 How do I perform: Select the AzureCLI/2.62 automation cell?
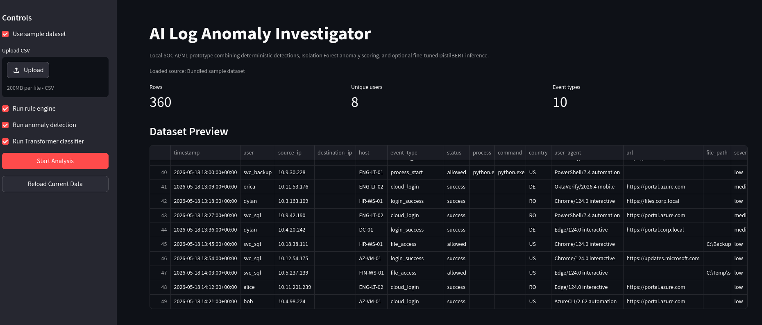point(587,302)
